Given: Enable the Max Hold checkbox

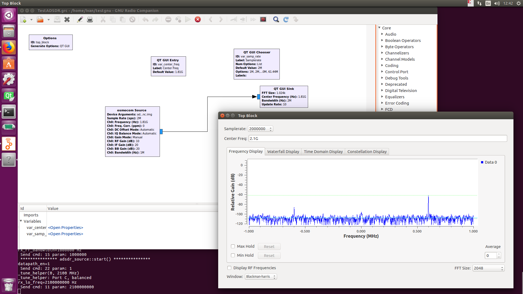Looking at the screenshot, I should point(233,246).
